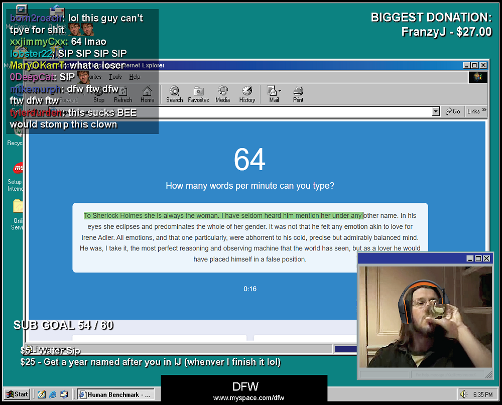
Task: Open the Mail button dropdown arrow
Action: click(280, 91)
